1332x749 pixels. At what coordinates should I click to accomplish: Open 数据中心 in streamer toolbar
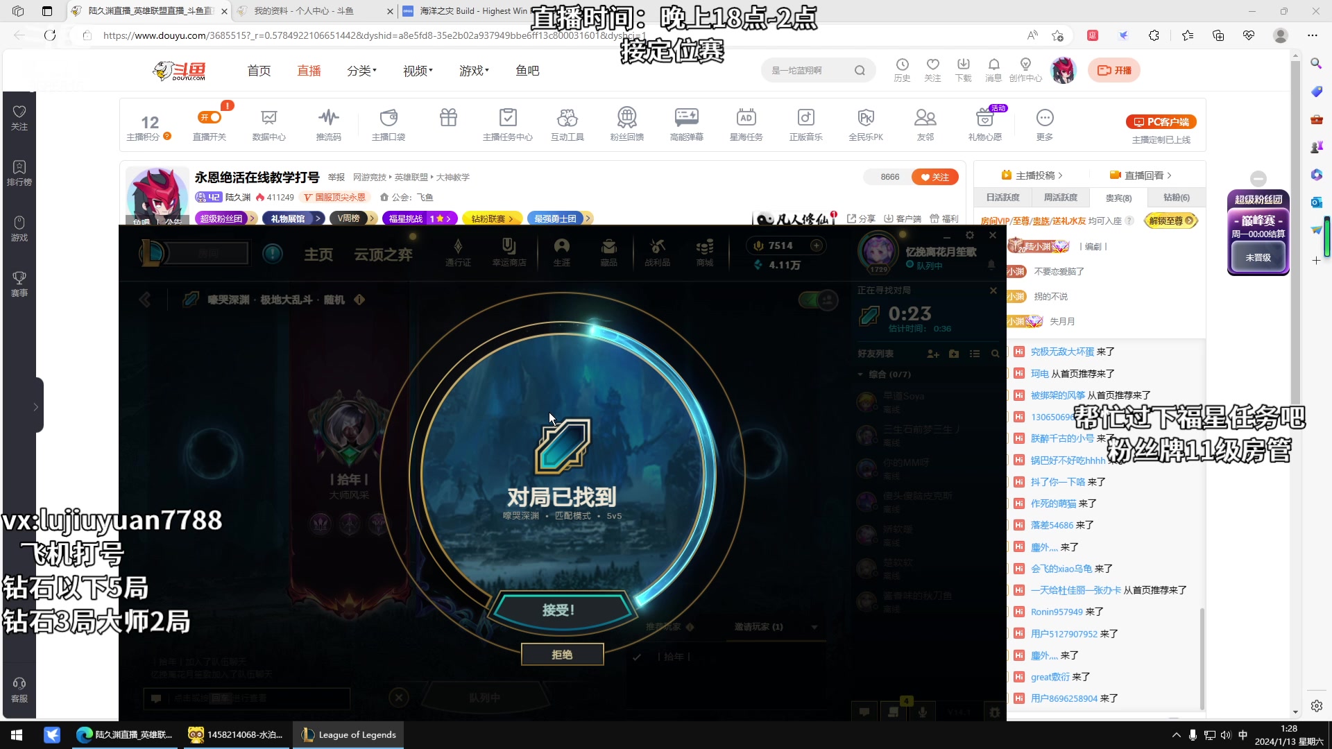tap(269, 125)
